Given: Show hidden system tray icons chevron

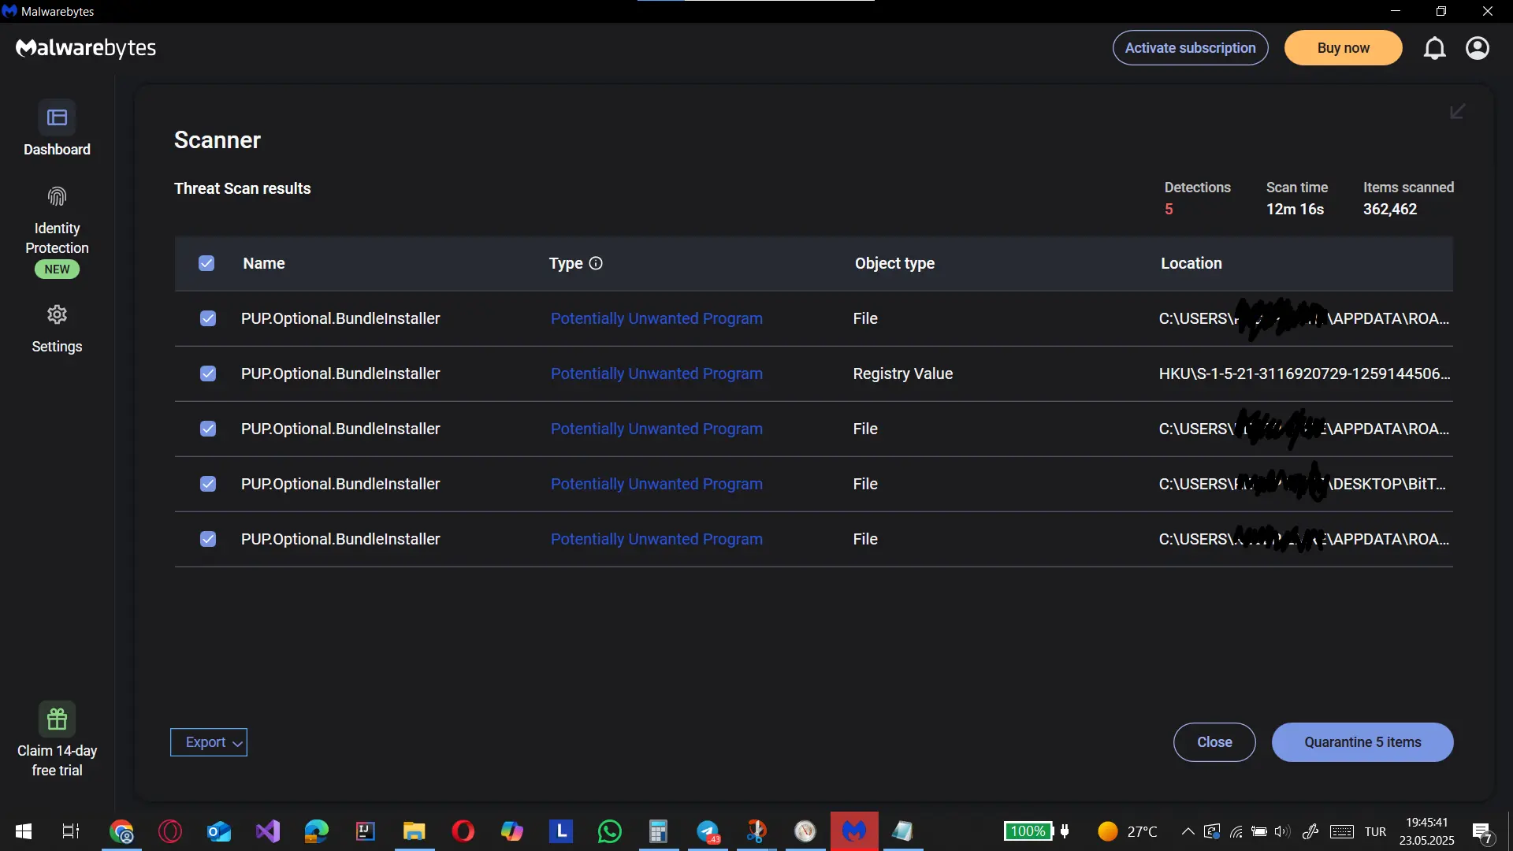Looking at the screenshot, I should pos(1188,831).
